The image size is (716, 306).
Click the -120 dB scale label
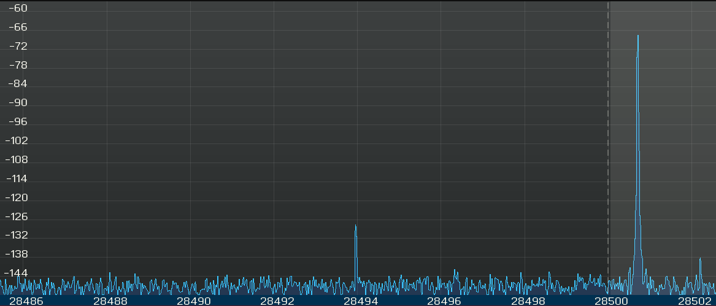[17, 197]
